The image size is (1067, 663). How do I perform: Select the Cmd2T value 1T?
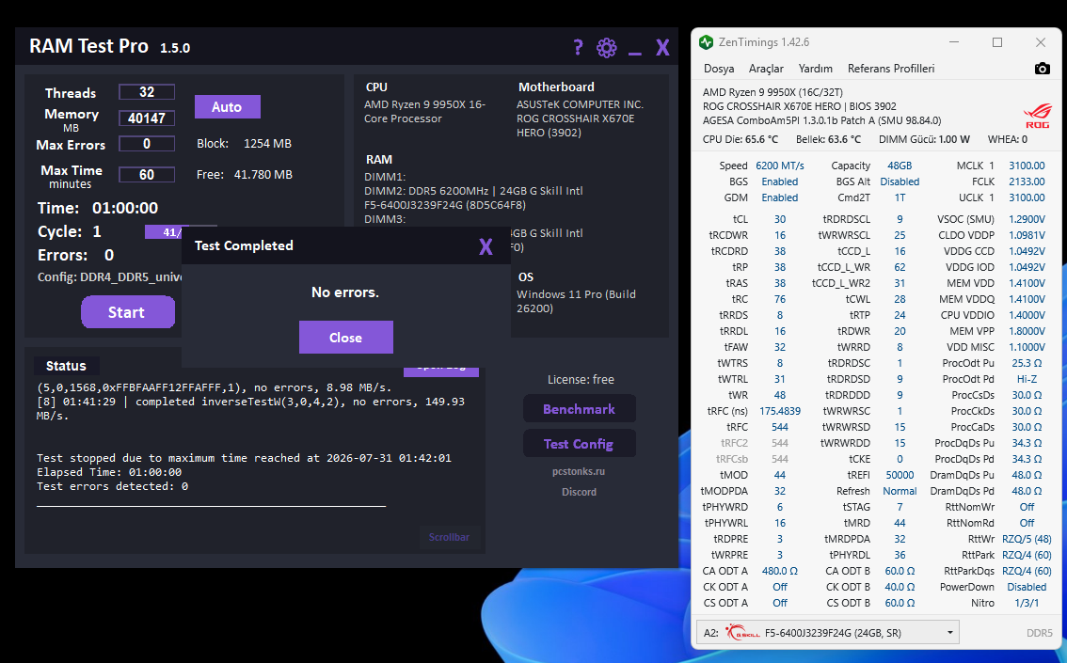pos(900,197)
